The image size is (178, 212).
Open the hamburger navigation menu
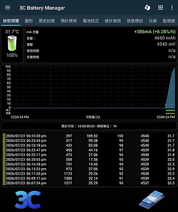pyautogui.click(x=7, y=8)
